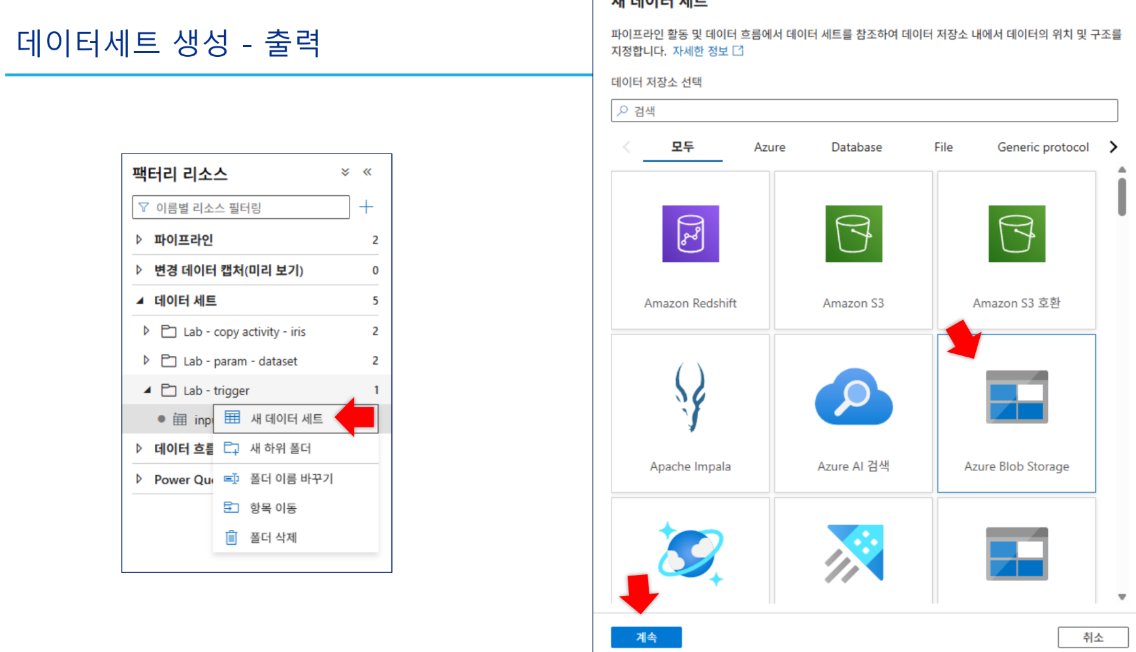Open the Database tab

coord(856,147)
